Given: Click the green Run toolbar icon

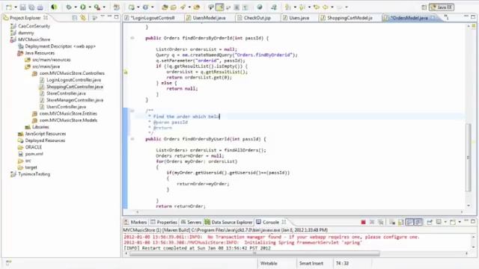Looking at the screenshot, I should [83, 7].
